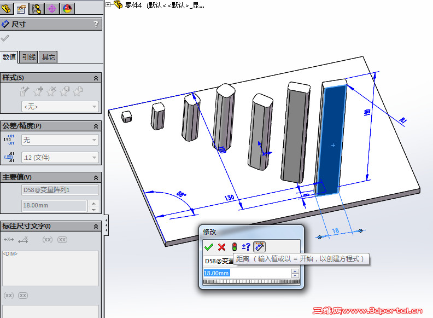Save style star icon with disk
The image size is (433, 318).
[65, 91]
